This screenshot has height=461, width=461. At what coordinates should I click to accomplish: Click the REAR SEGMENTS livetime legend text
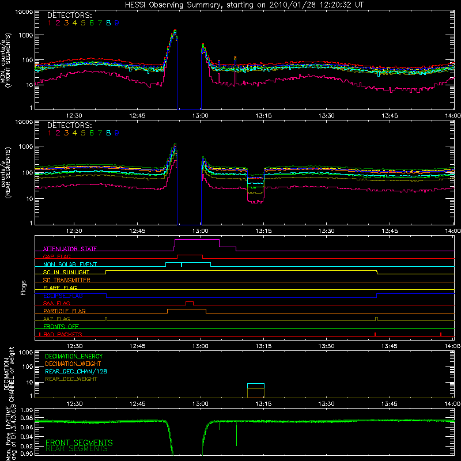pos(77,449)
